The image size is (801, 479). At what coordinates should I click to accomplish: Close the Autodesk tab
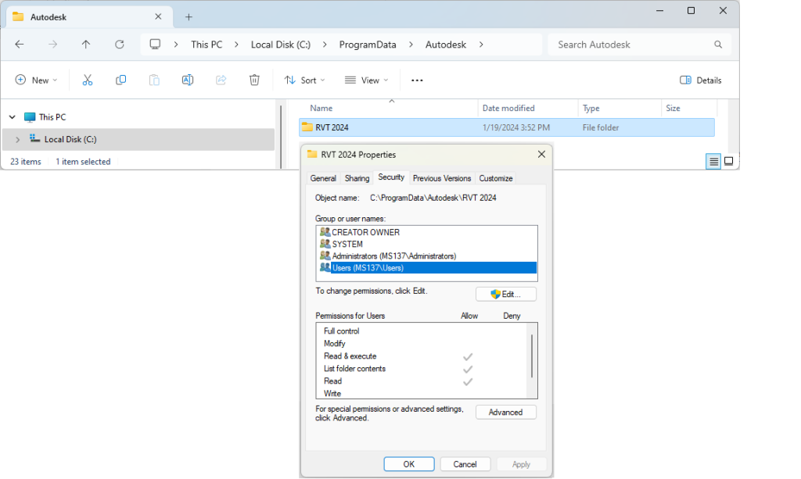coord(158,17)
